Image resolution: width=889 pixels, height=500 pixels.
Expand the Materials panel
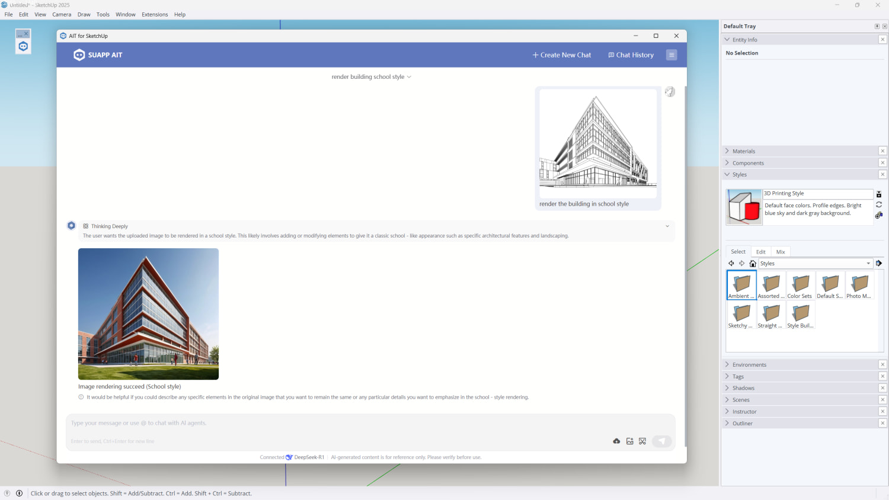pos(744,151)
